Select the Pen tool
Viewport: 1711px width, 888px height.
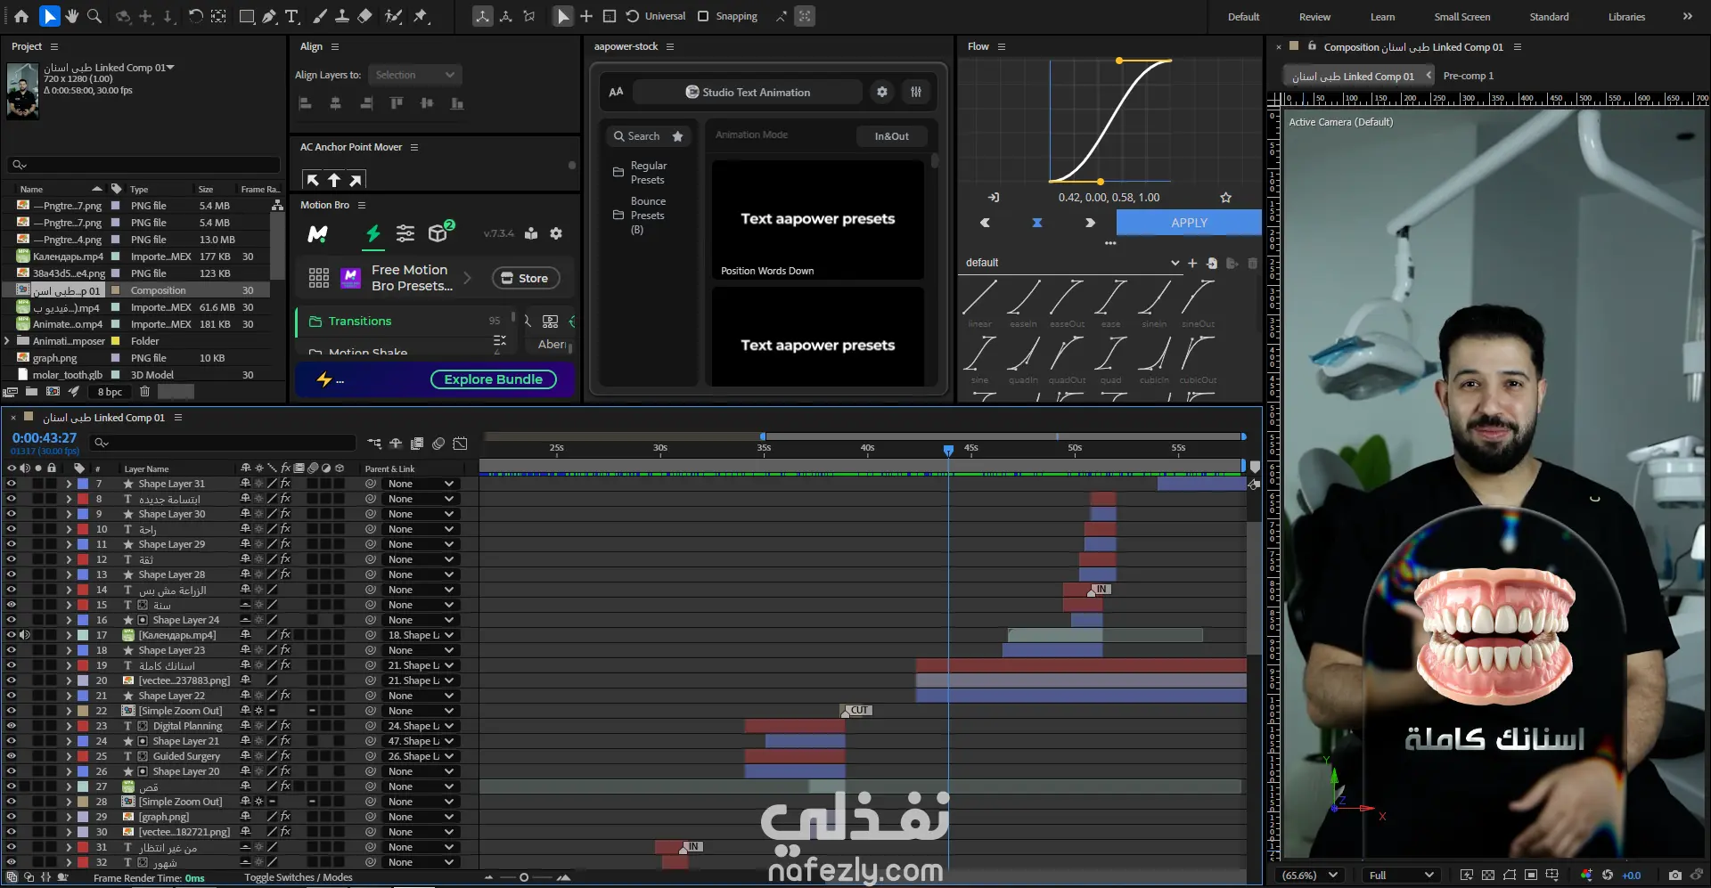pos(269,16)
